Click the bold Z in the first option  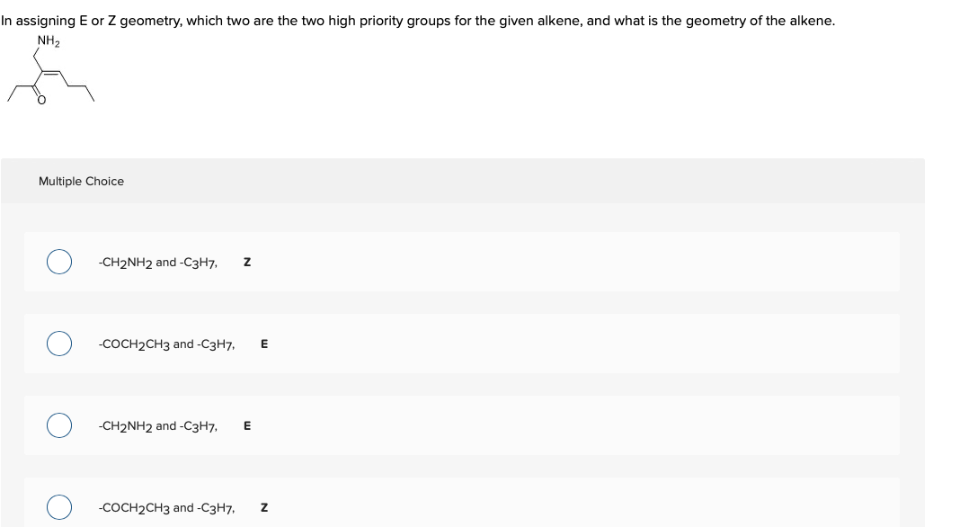[x=247, y=262]
